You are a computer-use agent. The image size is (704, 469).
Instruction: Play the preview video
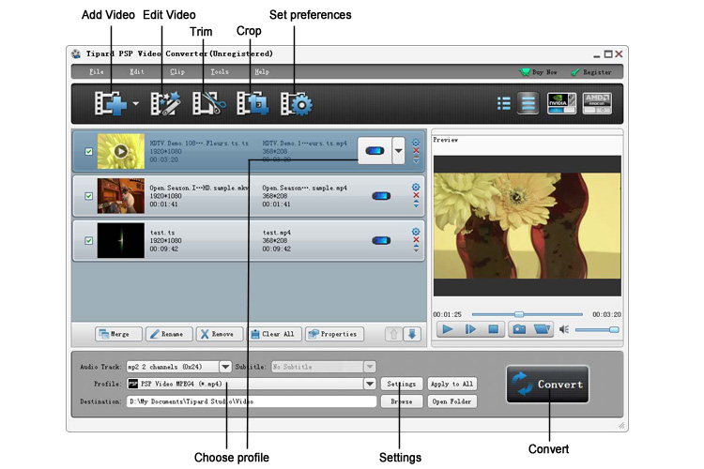pos(448,330)
